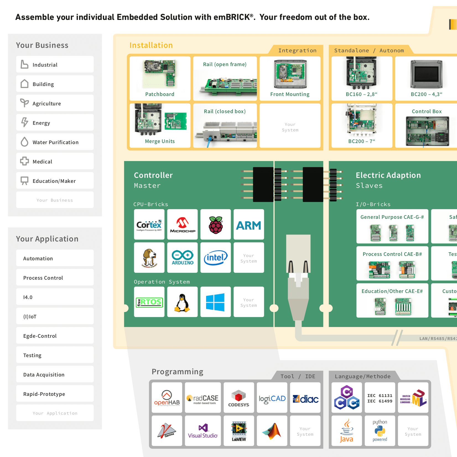Select the Water Purification business entry
457x457 pixels.
pos(55,142)
